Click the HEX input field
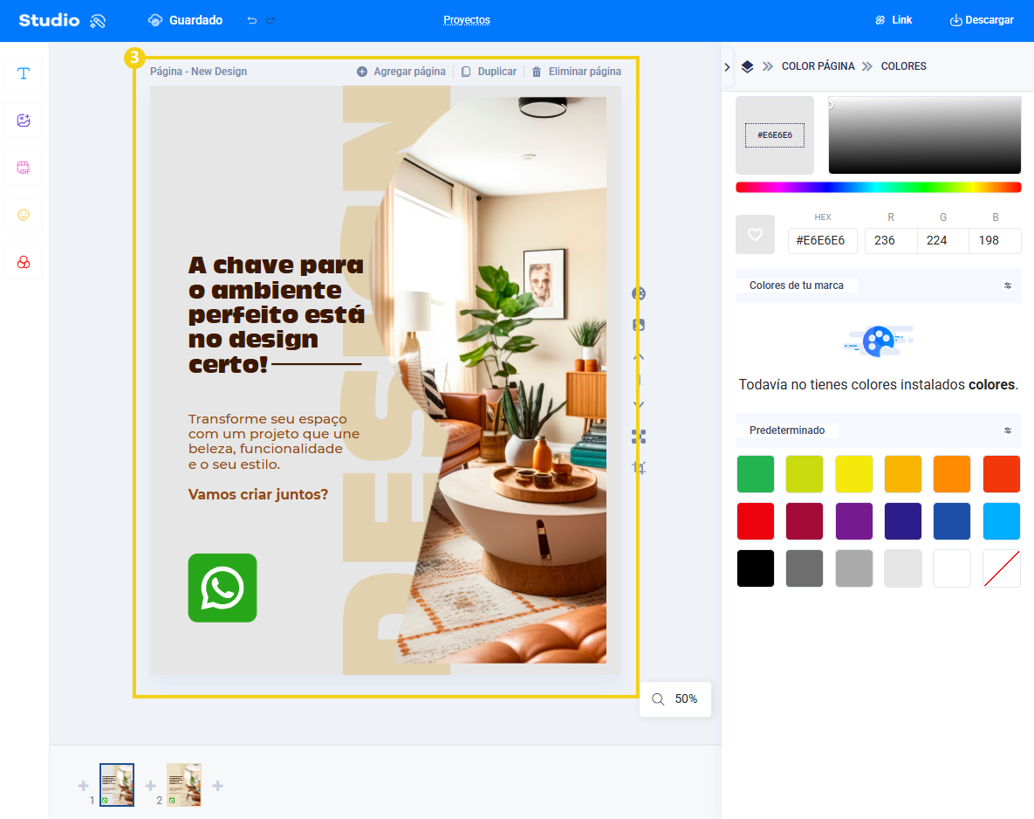This screenshot has height=819, width=1034. pos(822,241)
